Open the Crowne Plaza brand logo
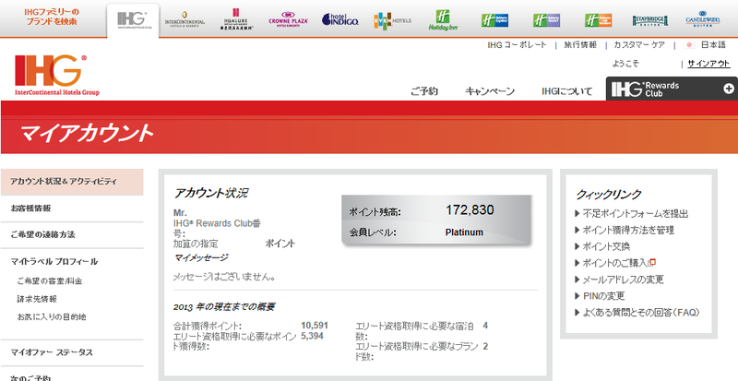Image resolution: width=738 pixels, height=381 pixels. coord(288,20)
